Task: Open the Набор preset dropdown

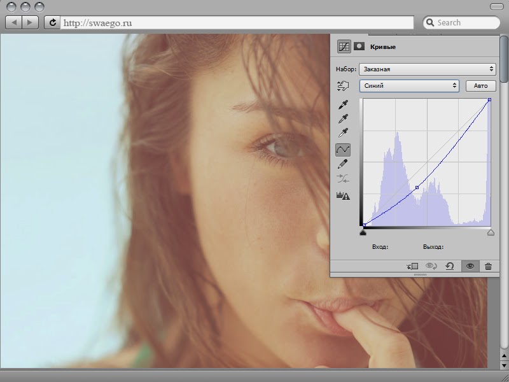Action: tap(428, 69)
